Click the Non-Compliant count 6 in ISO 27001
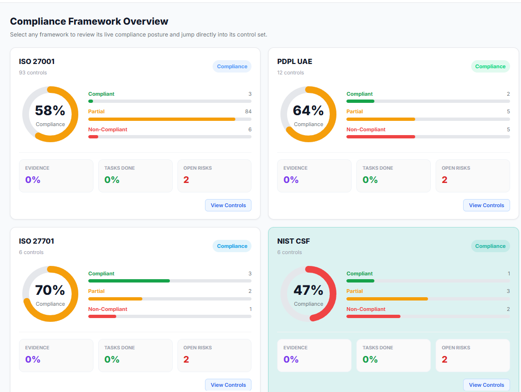Image resolution: width=521 pixels, height=392 pixels. coord(250,129)
